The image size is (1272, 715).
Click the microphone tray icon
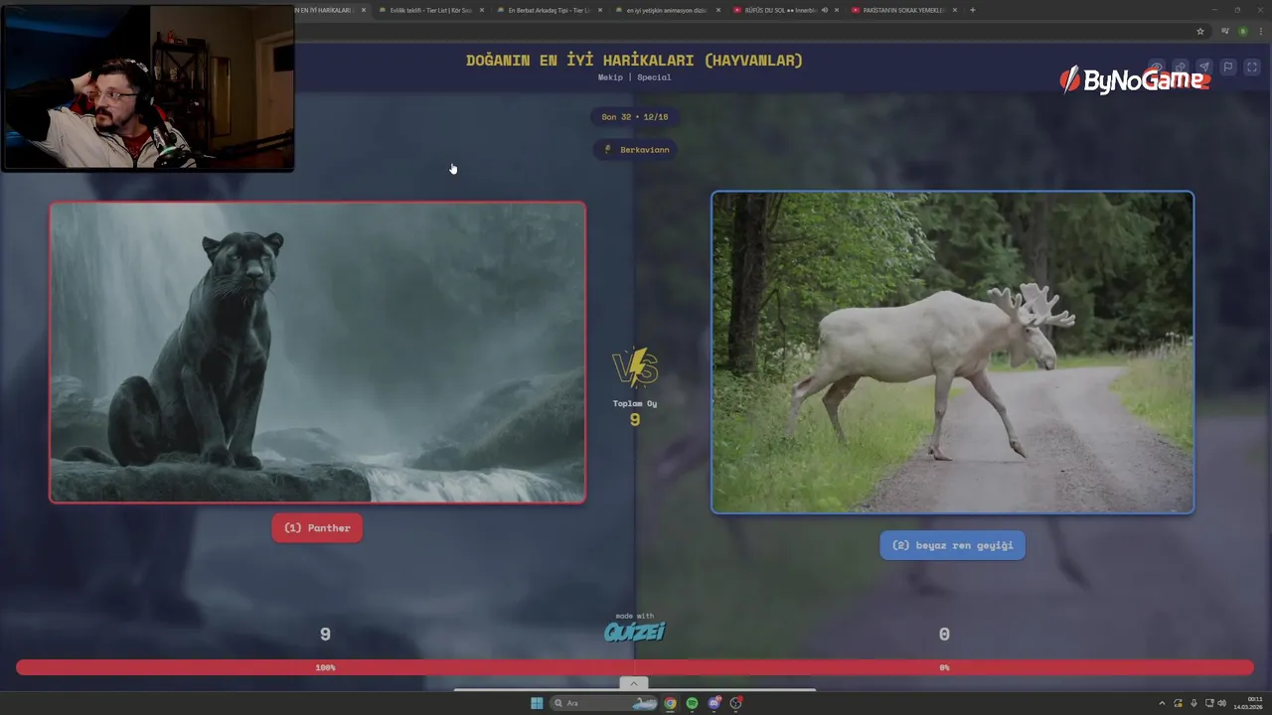pos(1193,703)
